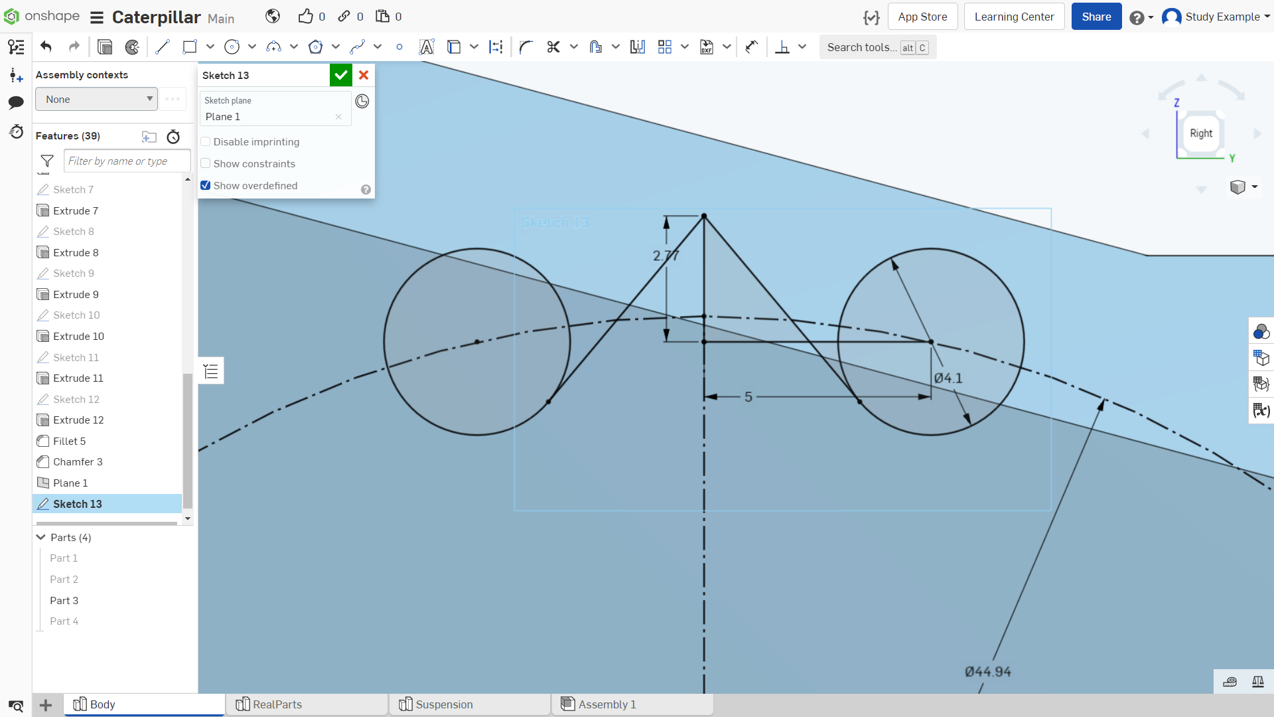Open the rollback bar stopwatch icon
The width and height of the screenshot is (1274, 717).
pos(173,137)
